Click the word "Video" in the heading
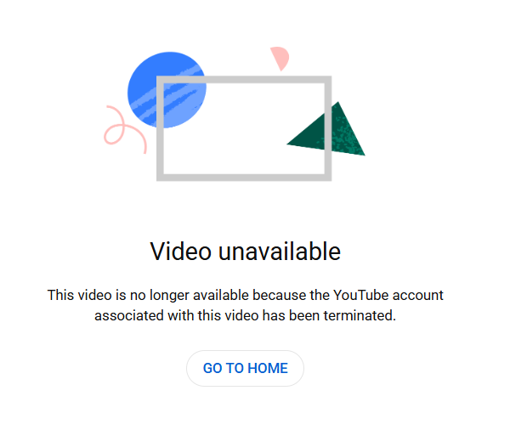The width and height of the screenshot is (510, 447). pos(181,252)
